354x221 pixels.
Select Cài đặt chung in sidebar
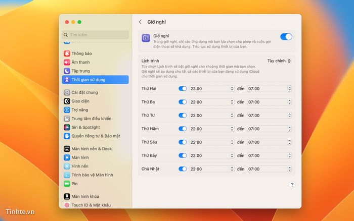(95, 92)
